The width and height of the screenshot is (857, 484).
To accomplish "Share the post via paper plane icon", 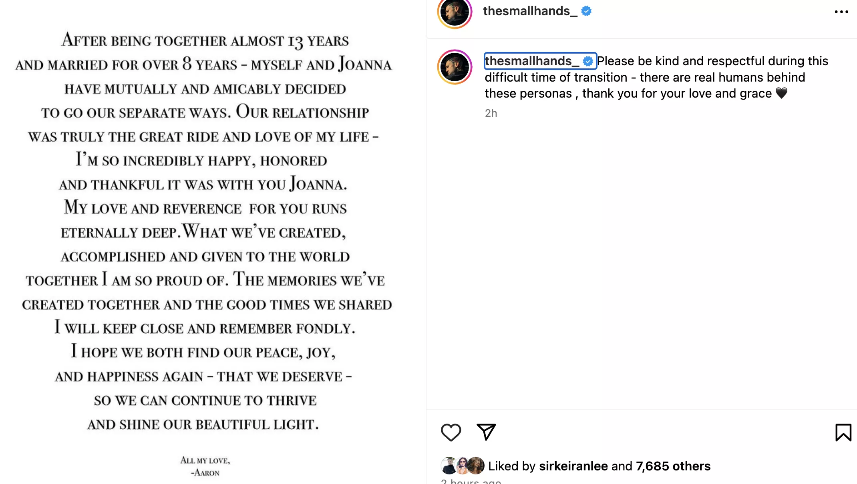I will coord(486,432).
